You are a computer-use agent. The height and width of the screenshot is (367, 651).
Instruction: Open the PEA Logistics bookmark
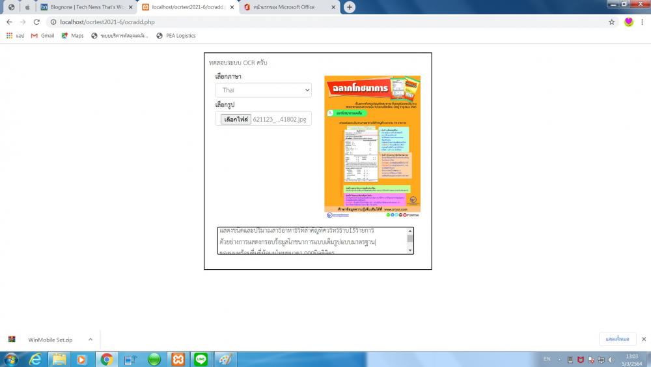click(176, 36)
